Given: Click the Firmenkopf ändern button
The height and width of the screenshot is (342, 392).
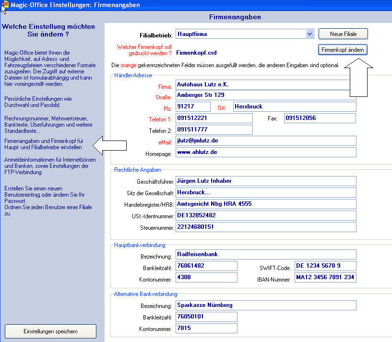Looking at the screenshot, I should [343, 50].
